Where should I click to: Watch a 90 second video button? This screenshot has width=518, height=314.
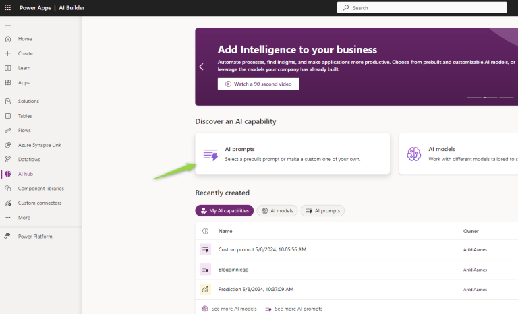coord(258,84)
